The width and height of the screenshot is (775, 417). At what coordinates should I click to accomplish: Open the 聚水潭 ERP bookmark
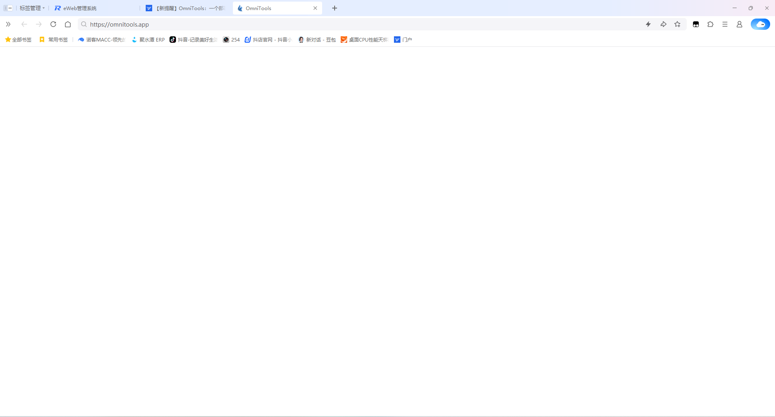point(148,40)
